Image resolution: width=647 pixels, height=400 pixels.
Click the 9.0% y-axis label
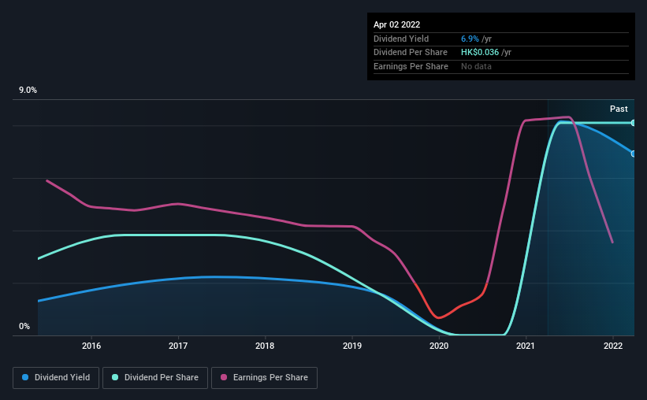[28, 91]
